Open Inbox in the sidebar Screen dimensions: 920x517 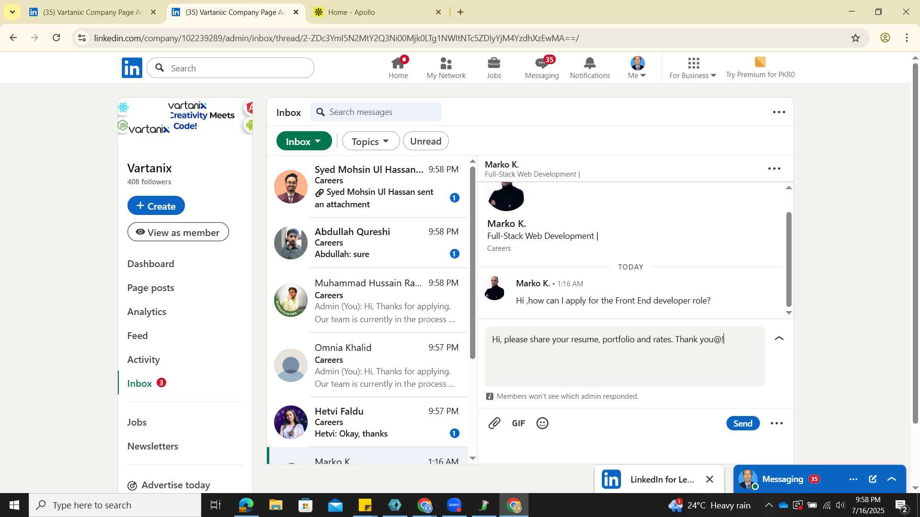point(139,383)
